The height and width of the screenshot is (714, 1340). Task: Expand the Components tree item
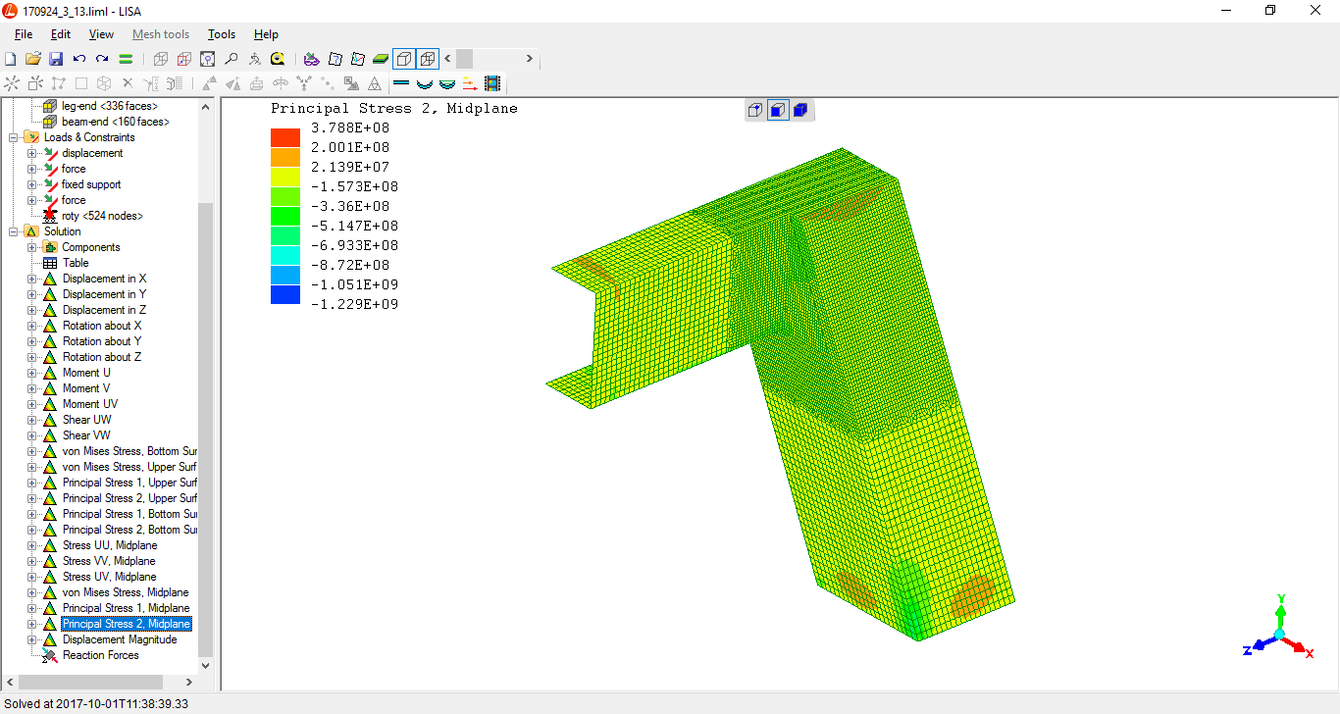[31, 247]
